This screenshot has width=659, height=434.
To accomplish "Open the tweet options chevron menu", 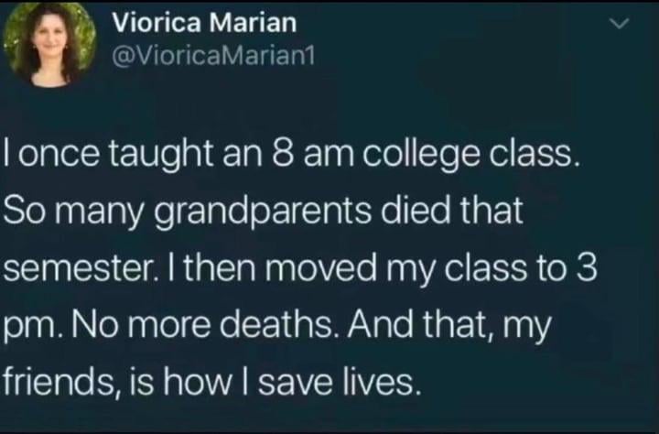I will (620, 26).
